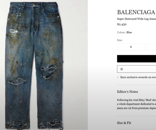
Task: Click the $2,450 price
Action: tap(122, 24)
